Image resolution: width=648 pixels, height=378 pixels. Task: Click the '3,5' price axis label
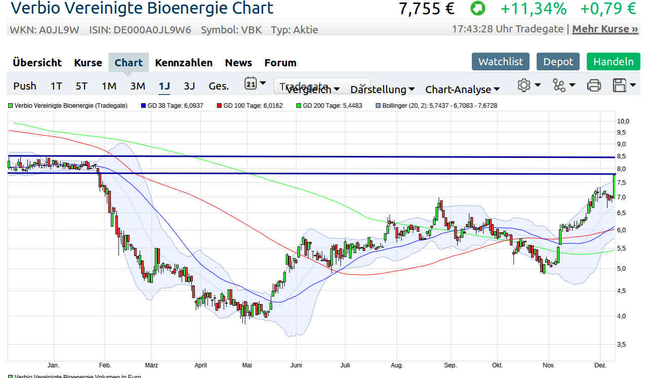coord(622,344)
